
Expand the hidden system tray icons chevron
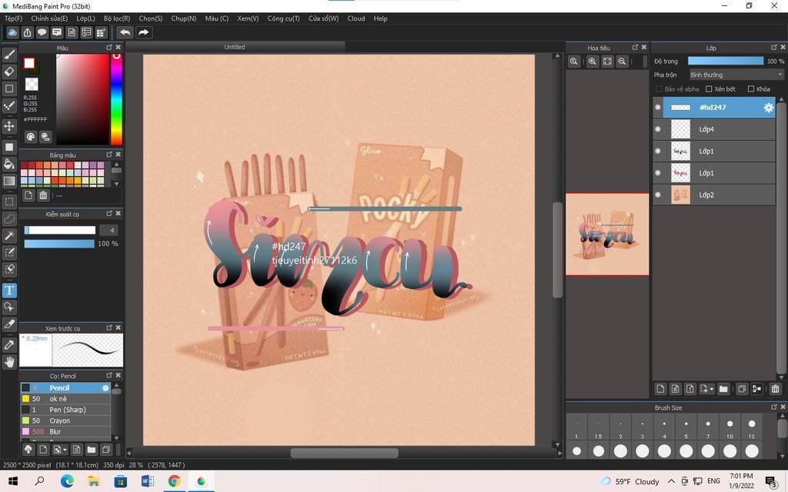(671, 481)
